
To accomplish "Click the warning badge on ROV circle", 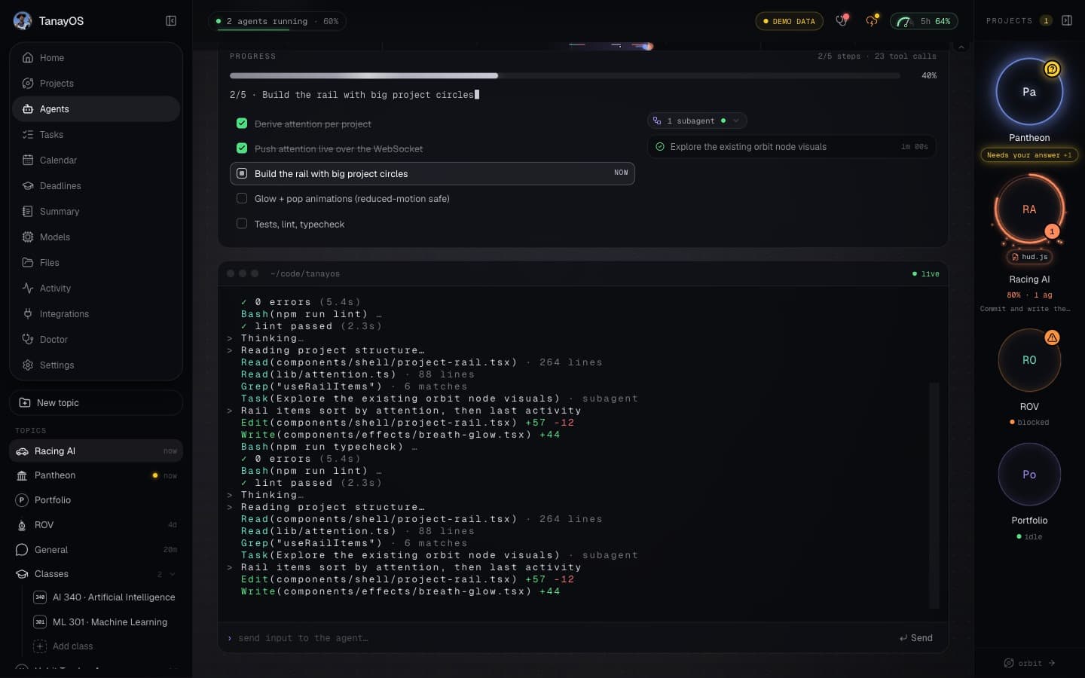I will pos(1052,337).
